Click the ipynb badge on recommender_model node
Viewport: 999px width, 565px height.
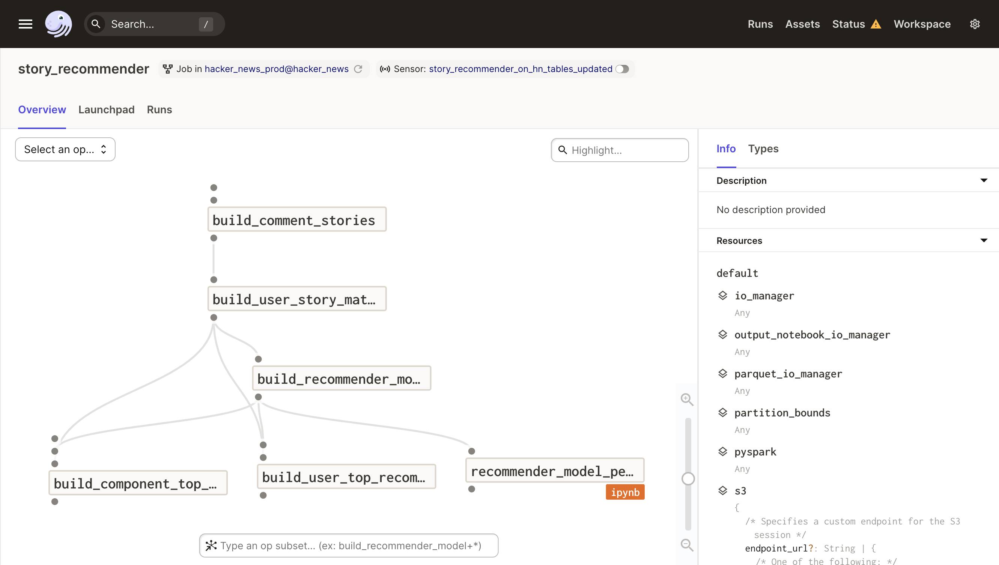(625, 492)
